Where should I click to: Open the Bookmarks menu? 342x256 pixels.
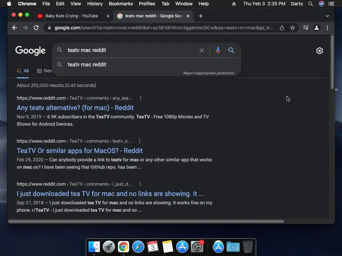click(x=121, y=4)
